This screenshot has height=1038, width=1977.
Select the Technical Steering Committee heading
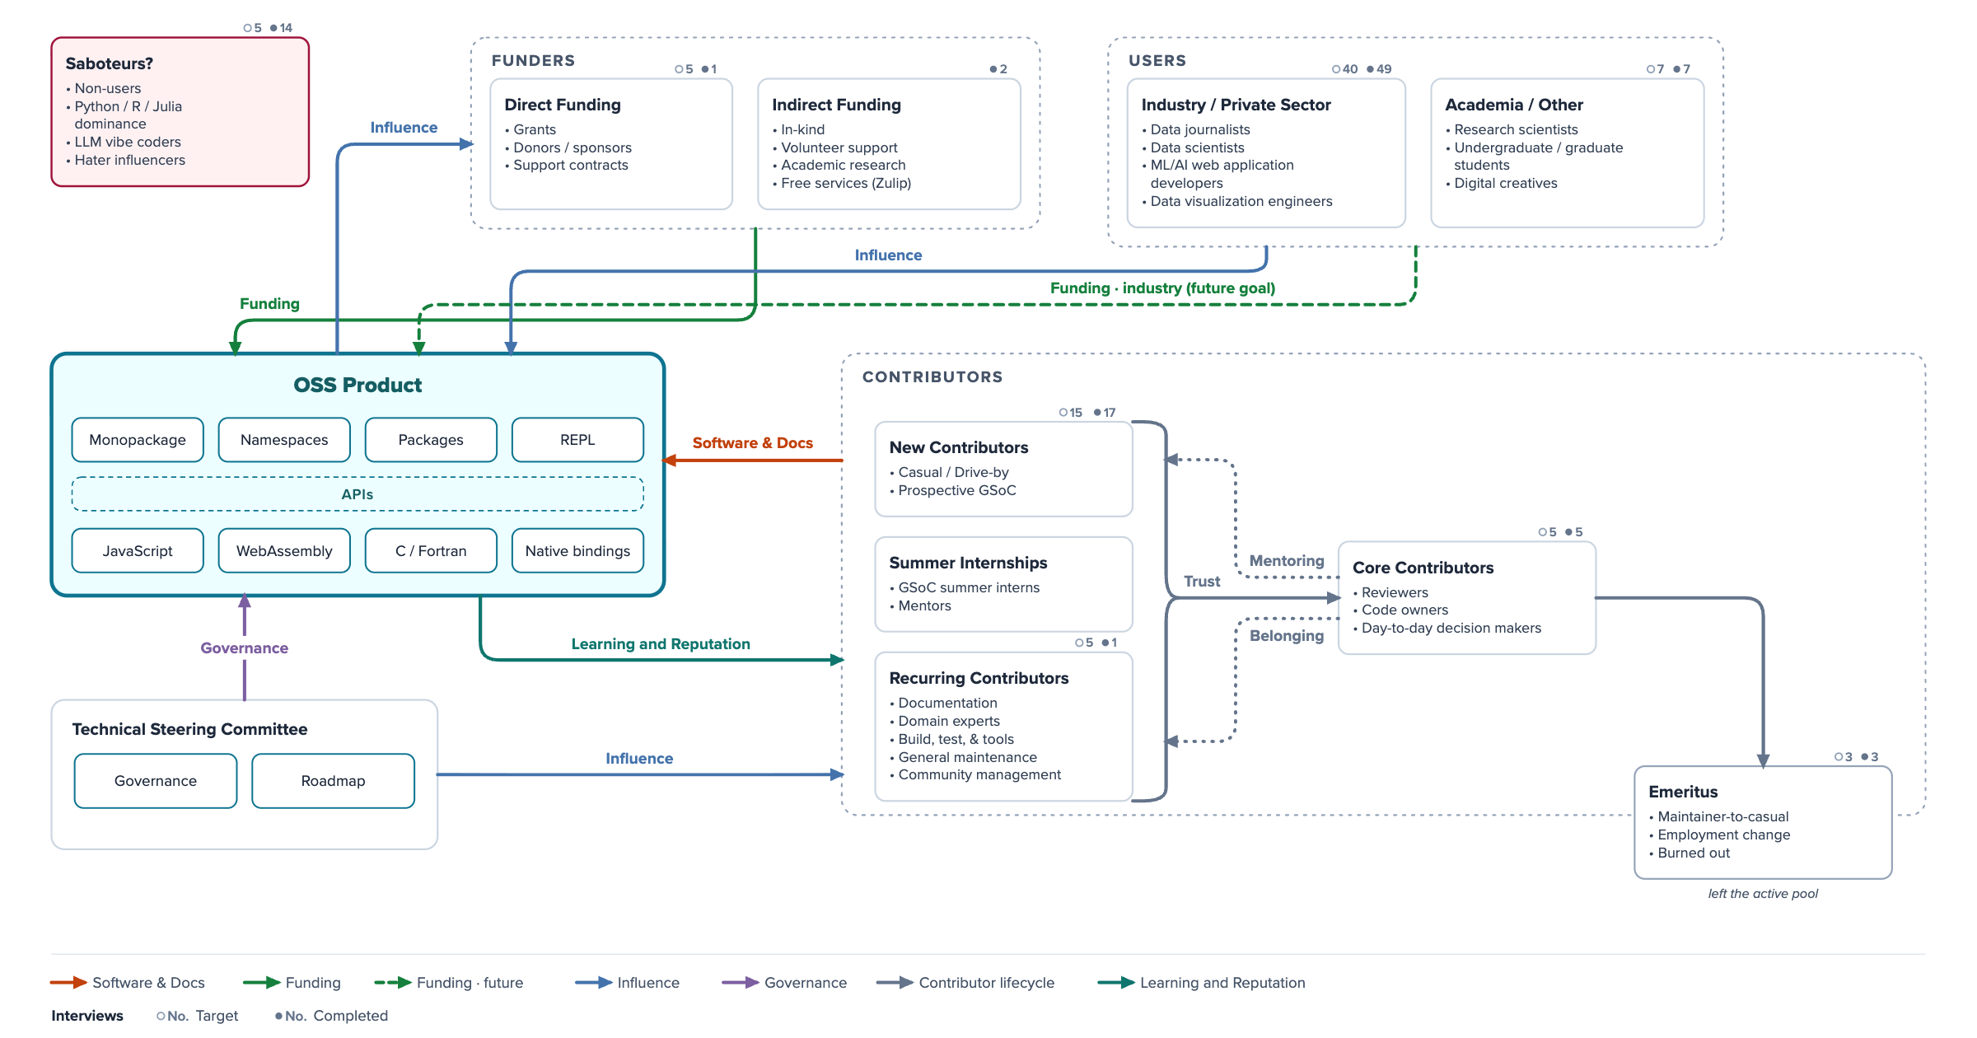click(x=189, y=729)
